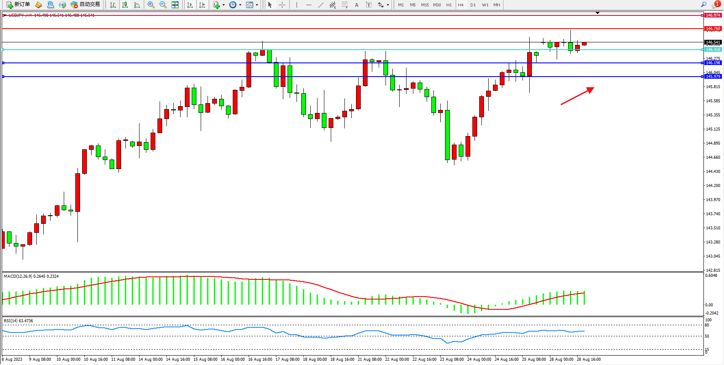The image size is (724, 365).
Task: Select the crosshair tool
Action: coord(282,5)
